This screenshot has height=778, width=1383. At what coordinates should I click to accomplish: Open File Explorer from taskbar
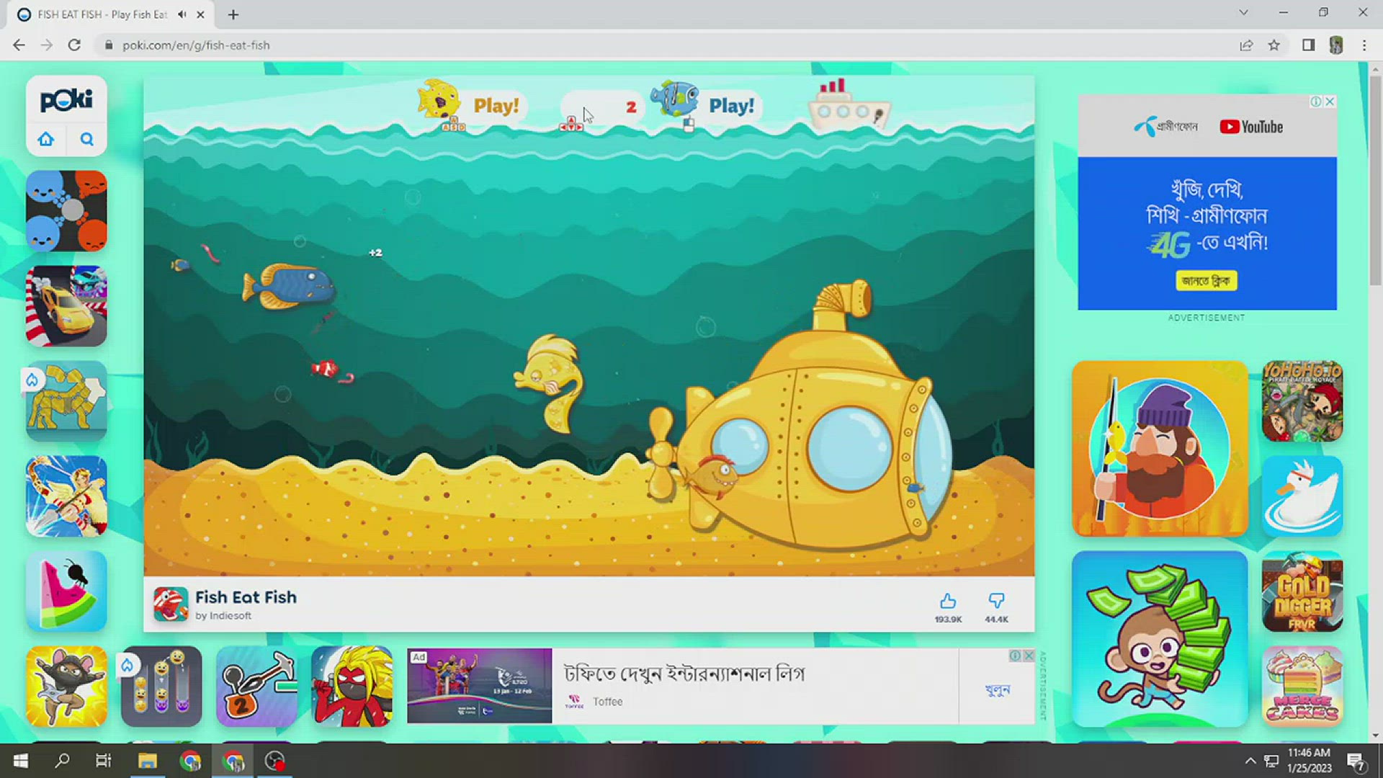[x=148, y=761]
